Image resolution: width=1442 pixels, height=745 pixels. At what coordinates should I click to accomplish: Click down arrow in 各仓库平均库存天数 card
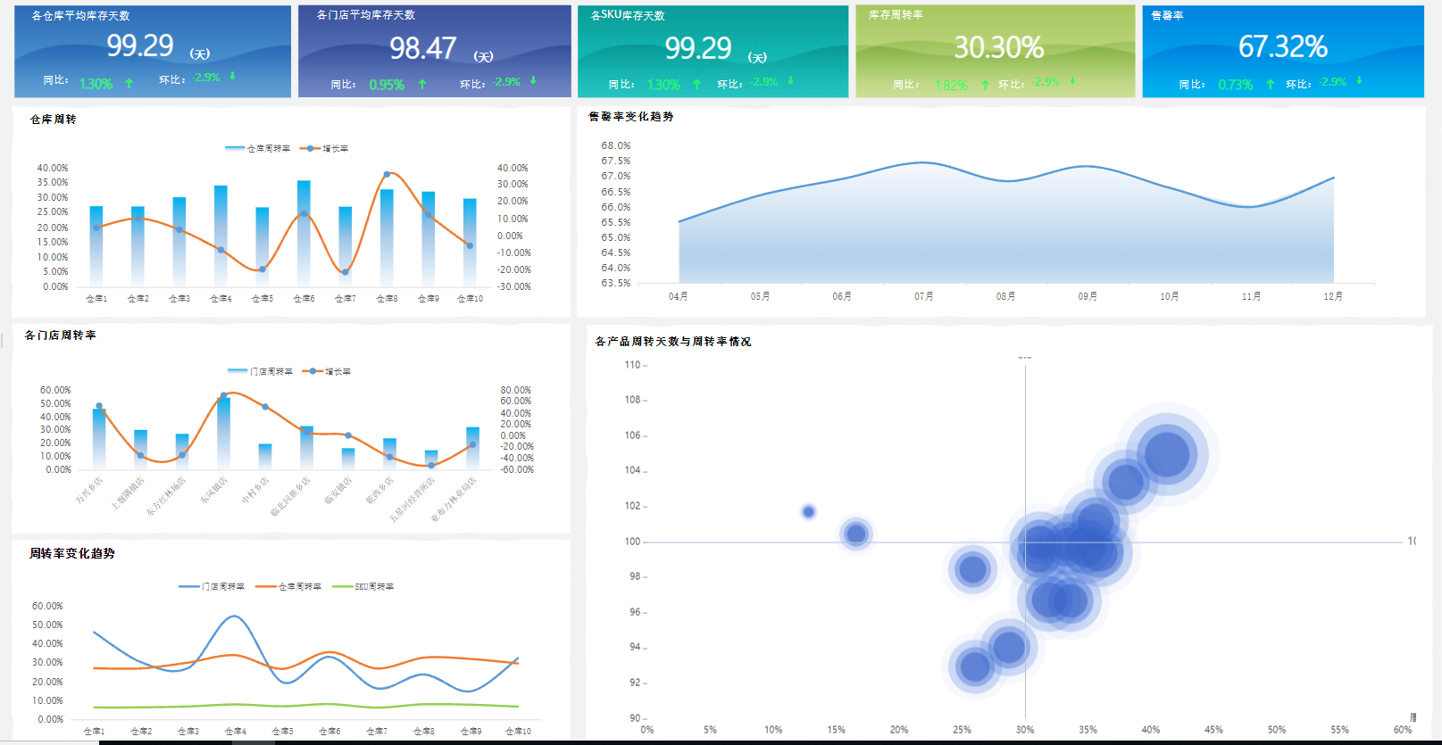coord(232,77)
